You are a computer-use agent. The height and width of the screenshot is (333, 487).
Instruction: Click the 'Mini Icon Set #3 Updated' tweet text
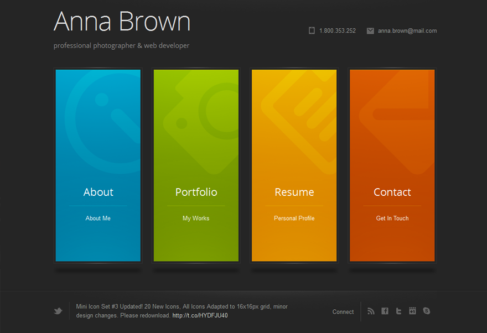182,311
